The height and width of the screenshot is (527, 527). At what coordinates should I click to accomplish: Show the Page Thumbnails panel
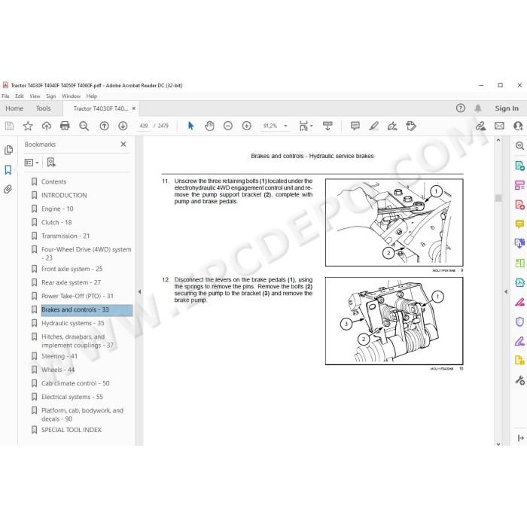click(8, 150)
